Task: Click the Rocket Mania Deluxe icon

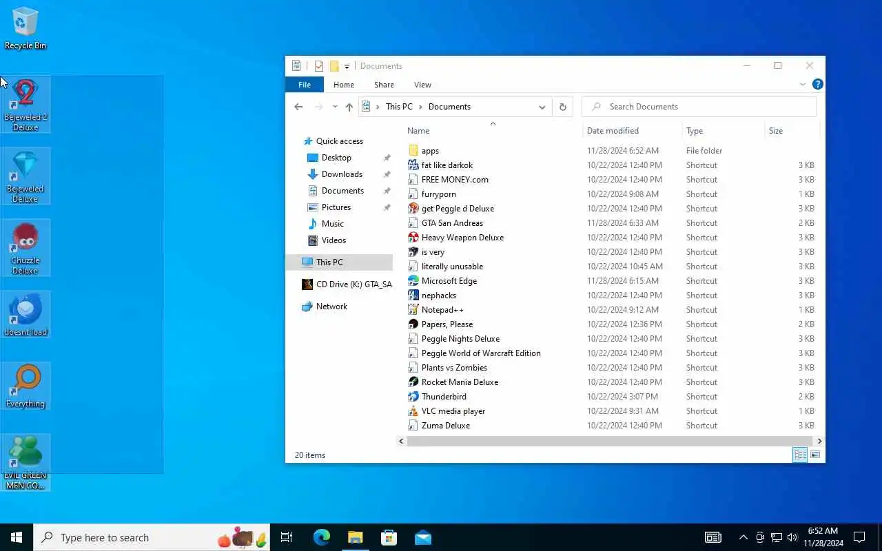Action: (413, 382)
